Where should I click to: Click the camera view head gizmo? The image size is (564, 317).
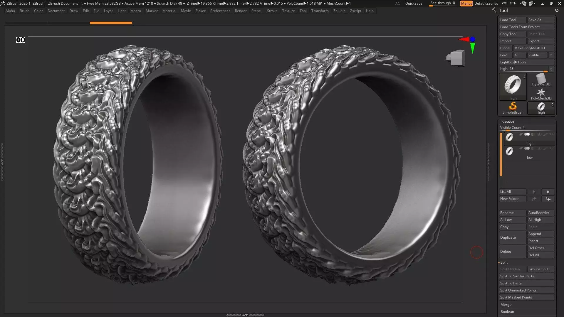click(456, 57)
